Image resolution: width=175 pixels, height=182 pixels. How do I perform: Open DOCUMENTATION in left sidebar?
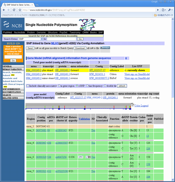pyautogui.click(x=13, y=92)
